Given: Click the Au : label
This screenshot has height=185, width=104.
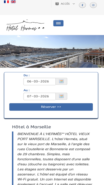Looking at the screenshot, I should (x=27, y=90).
